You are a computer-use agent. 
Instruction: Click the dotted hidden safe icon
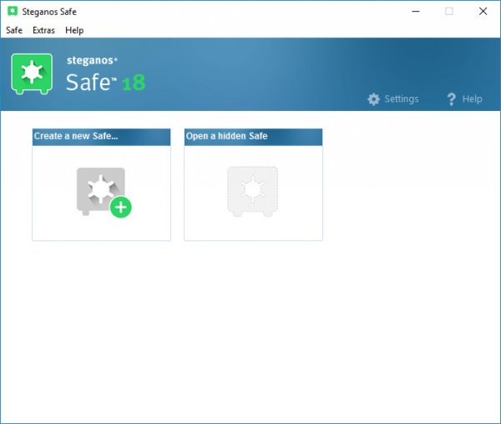point(252,192)
